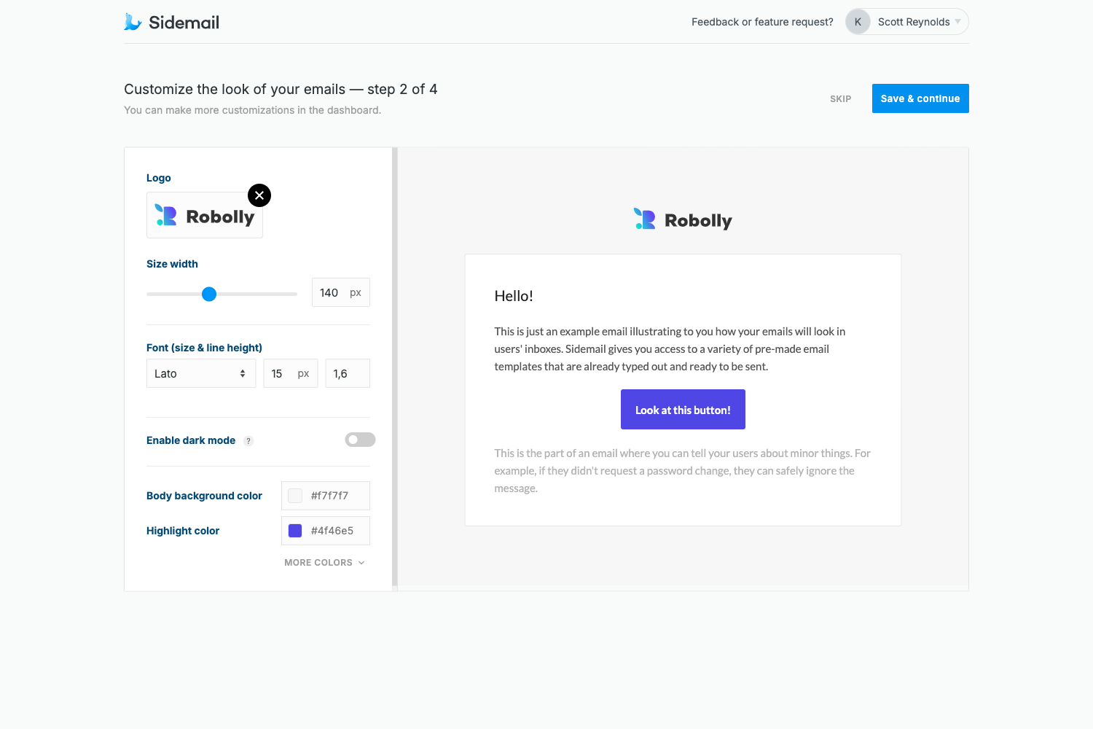Image resolution: width=1093 pixels, height=729 pixels.
Task: Click the 'Sidemail' brand name text
Action: coord(184,23)
